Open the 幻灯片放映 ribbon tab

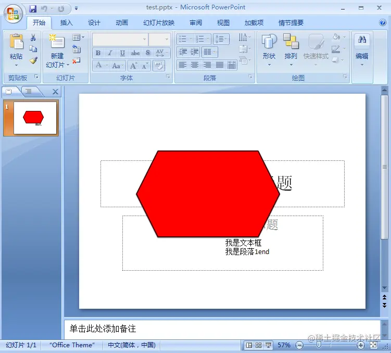tap(159, 23)
